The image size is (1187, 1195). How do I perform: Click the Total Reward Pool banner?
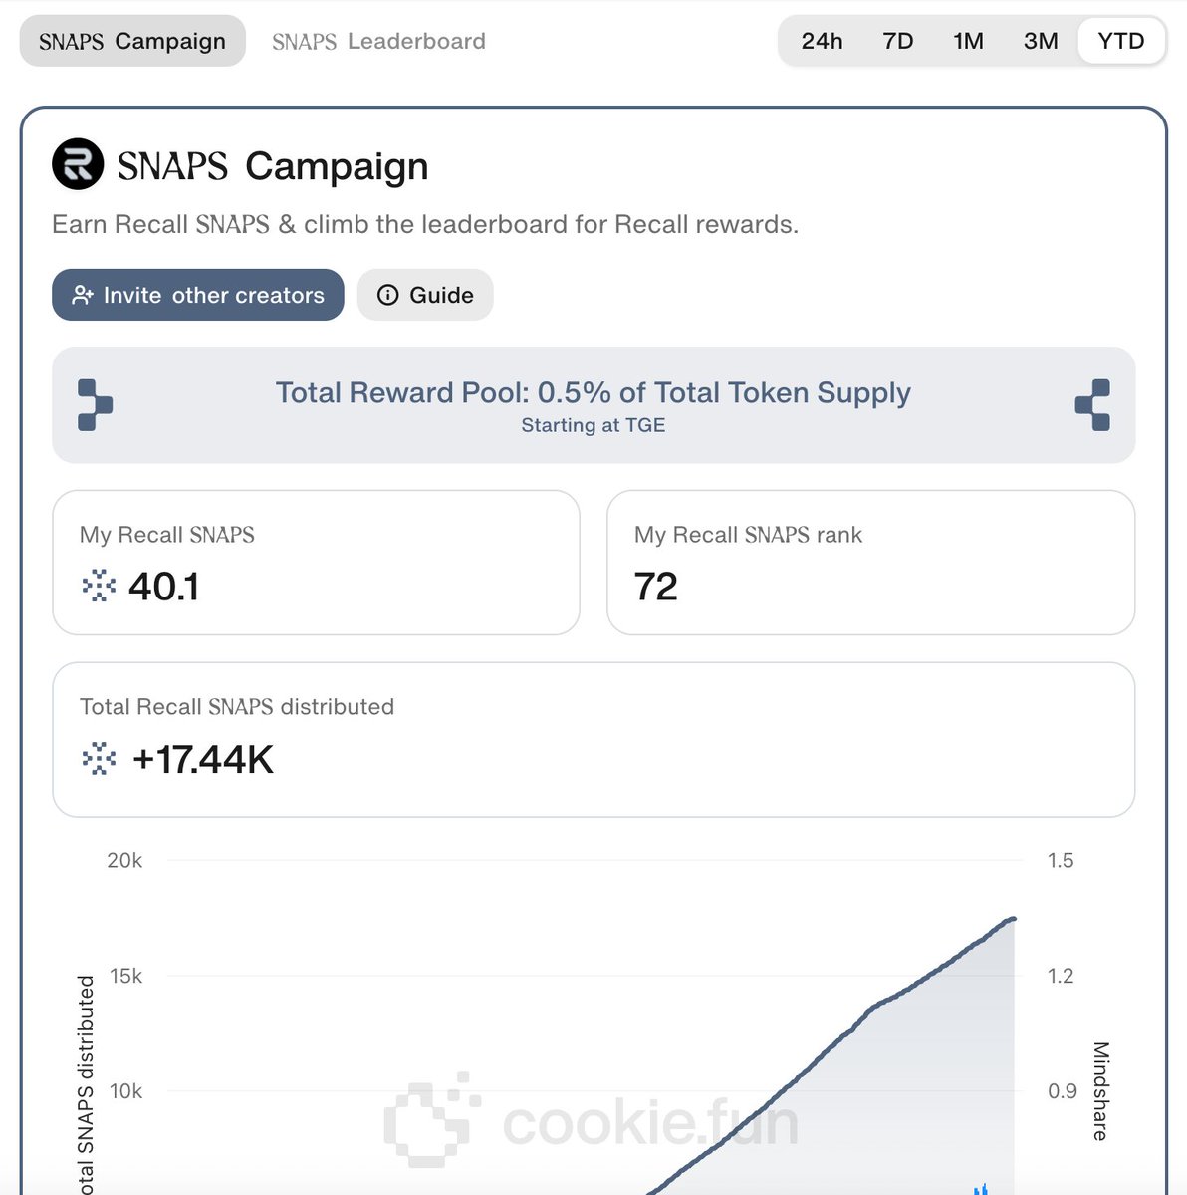(593, 404)
